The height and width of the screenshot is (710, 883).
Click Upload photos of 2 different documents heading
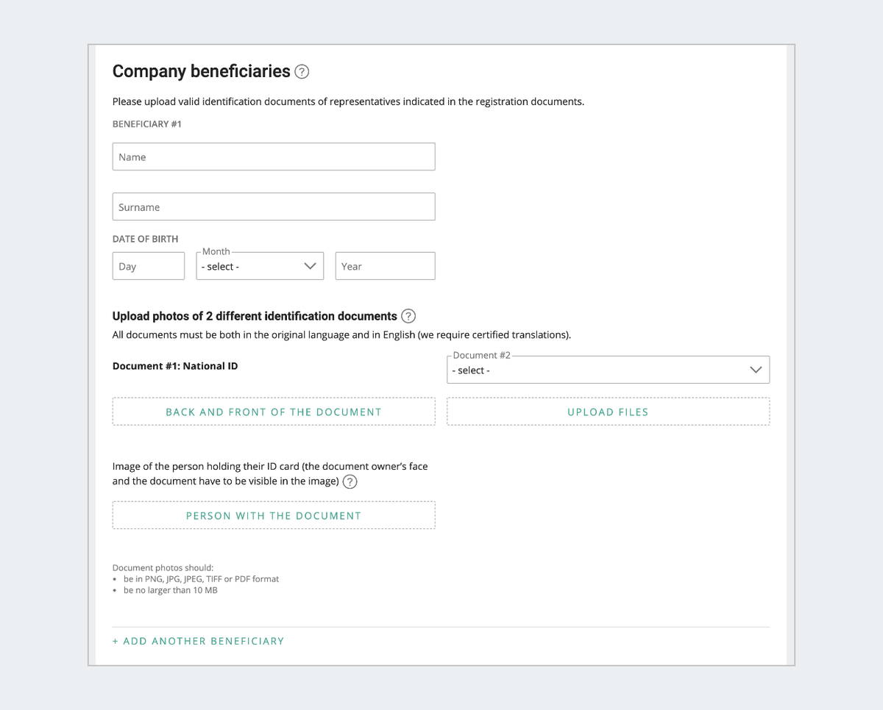click(x=255, y=316)
